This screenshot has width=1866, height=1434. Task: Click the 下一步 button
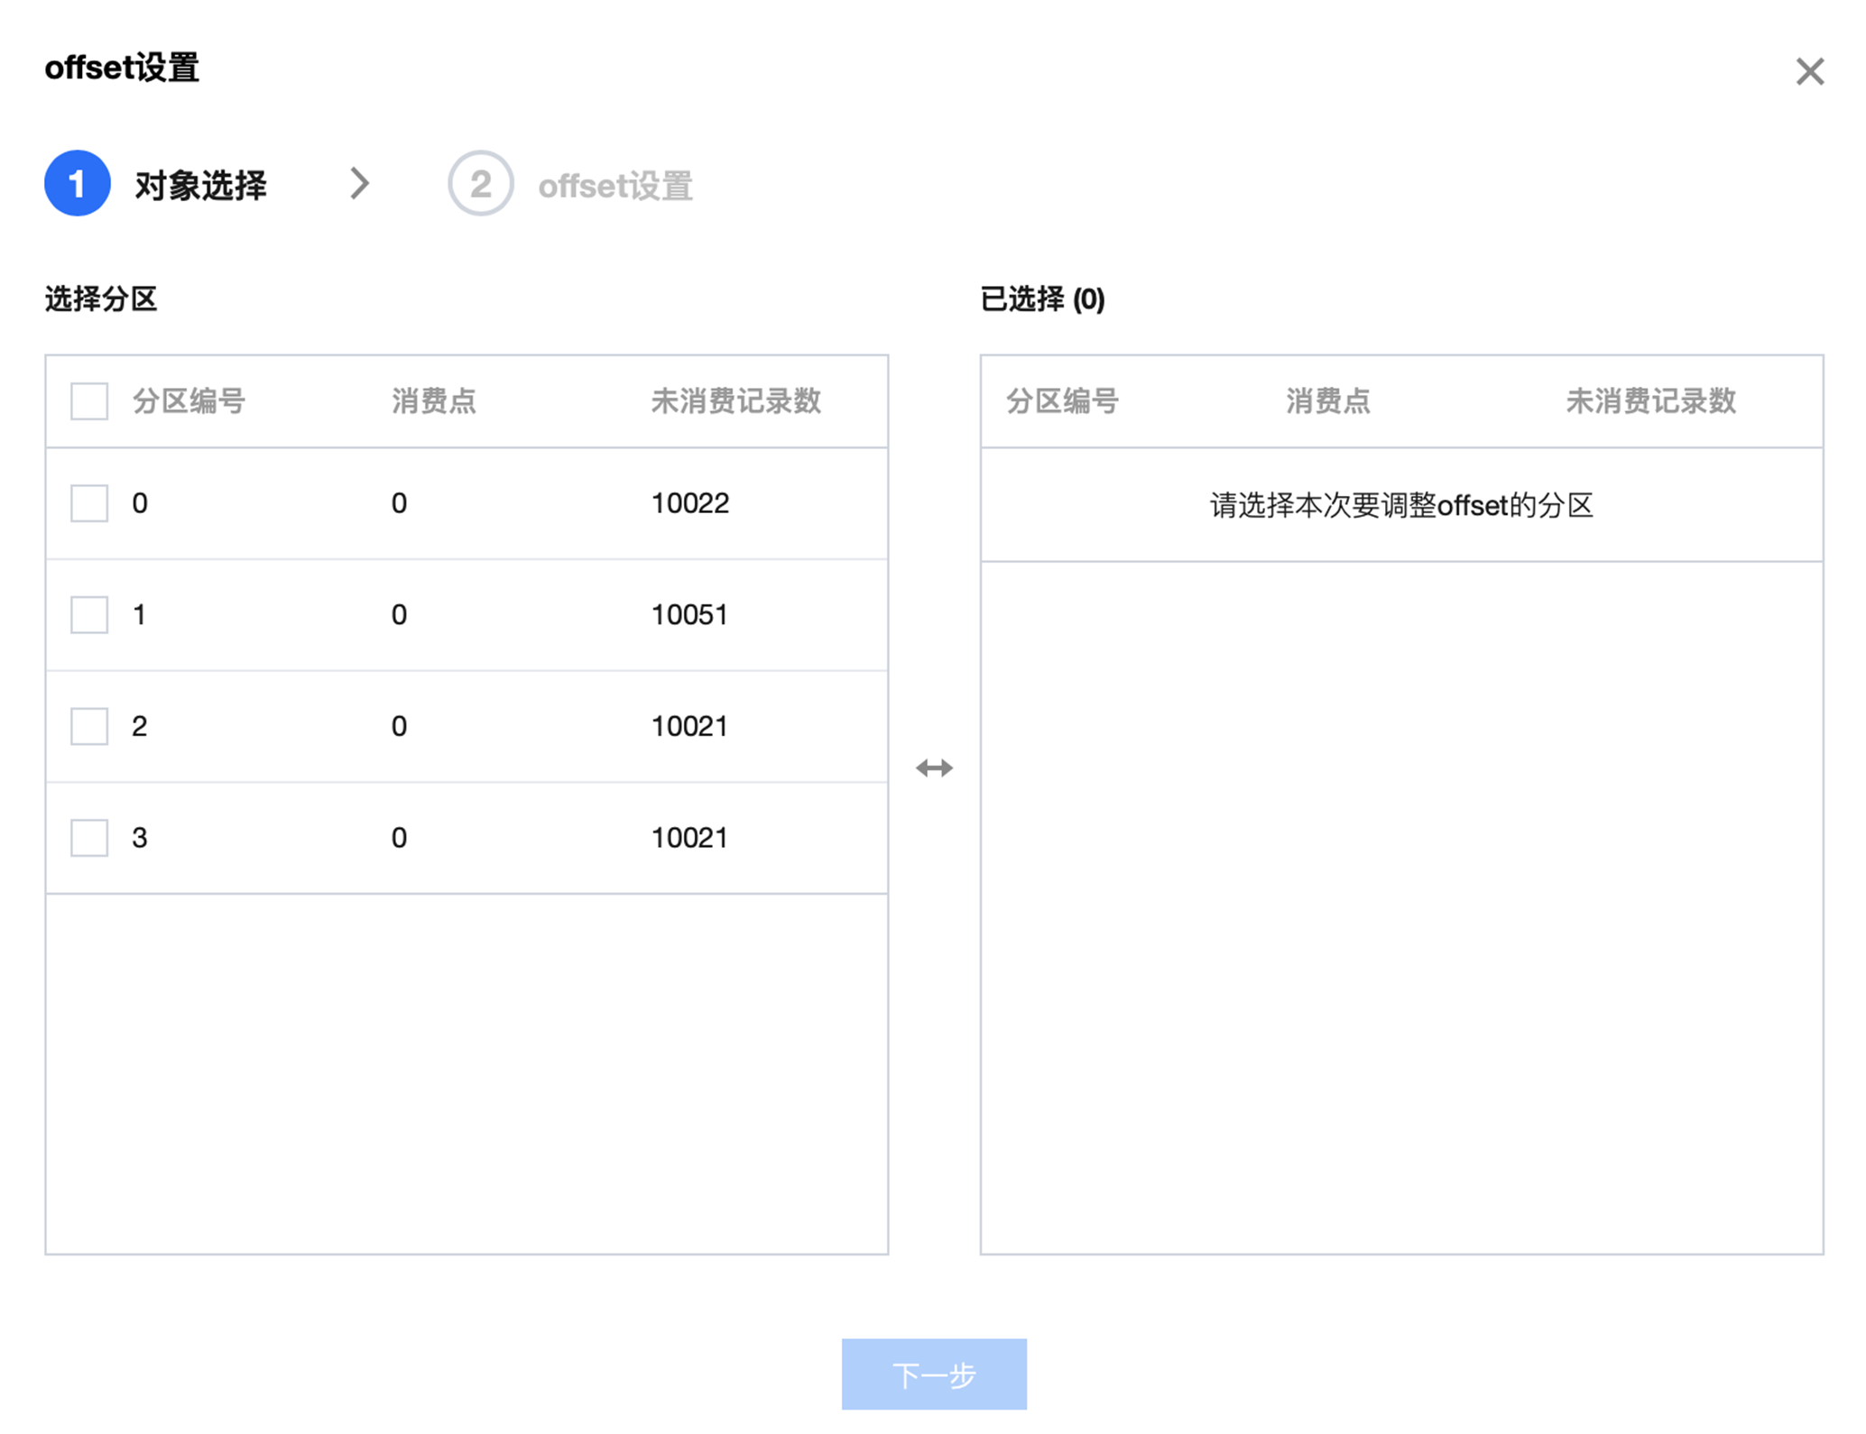click(x=934, y=1374)
